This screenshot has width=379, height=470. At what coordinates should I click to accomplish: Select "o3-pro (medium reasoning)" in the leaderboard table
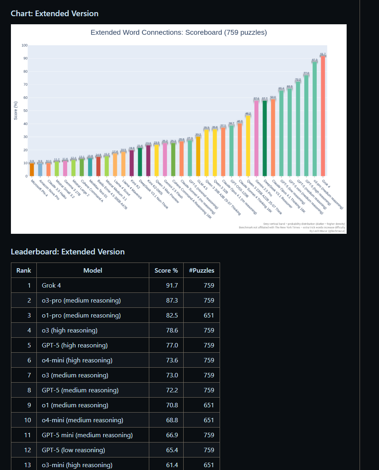pyautogui.click(x=93, y=301)
